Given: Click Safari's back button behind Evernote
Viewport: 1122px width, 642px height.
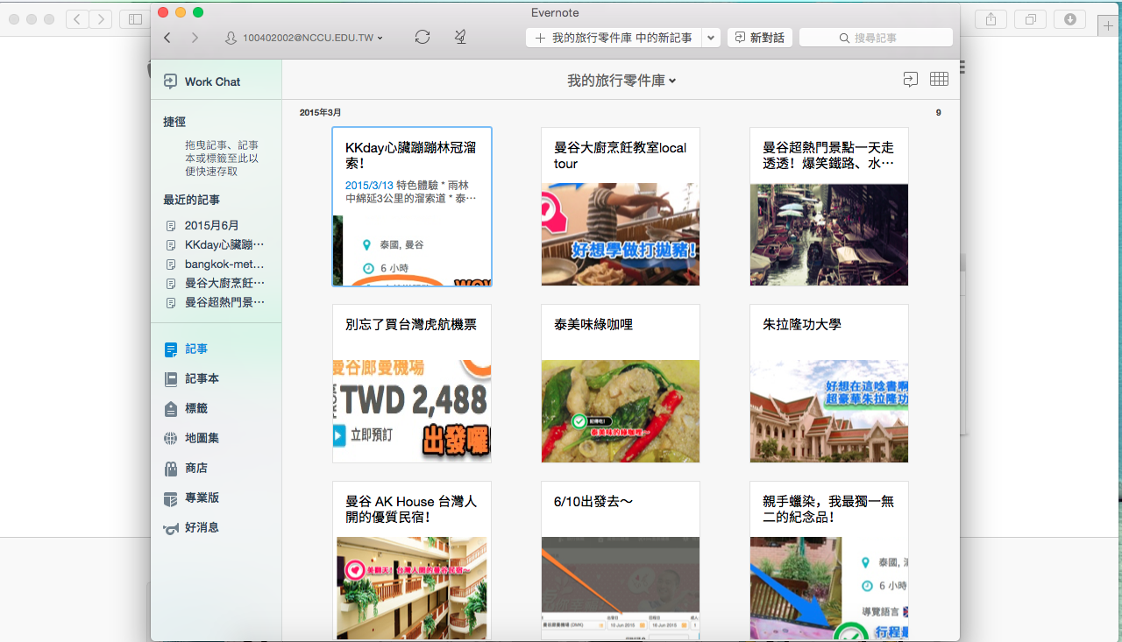Looking at the screenshot, I should pyautogui.click(x=77, y=18).
